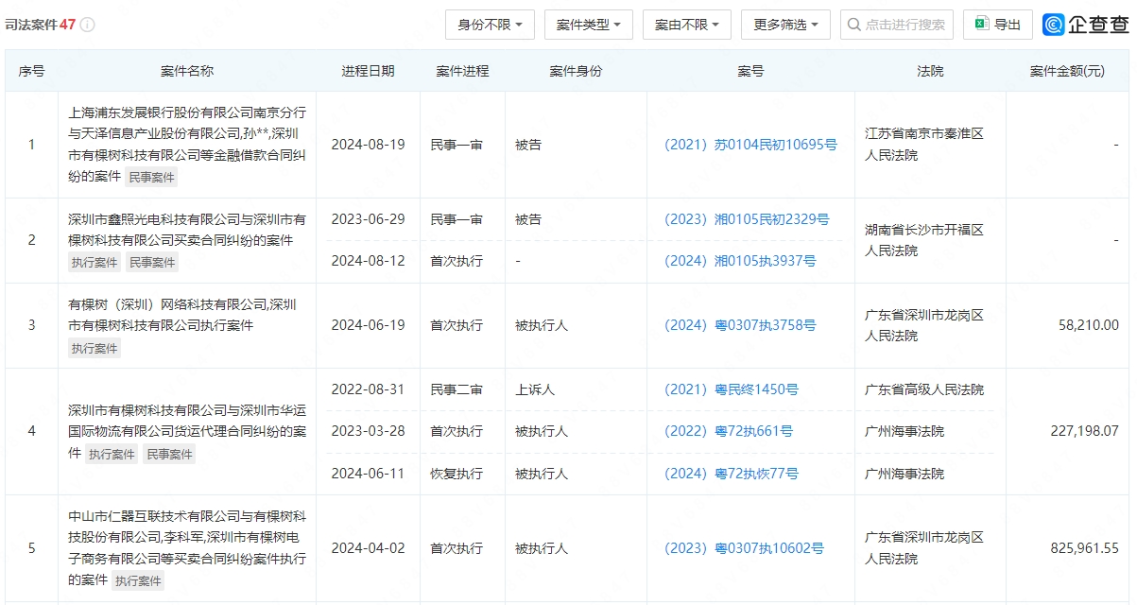Select the 上海浦东发展银行 case name in row 1
This screenshot has height=605, width=1137.
tap(187, 144)
